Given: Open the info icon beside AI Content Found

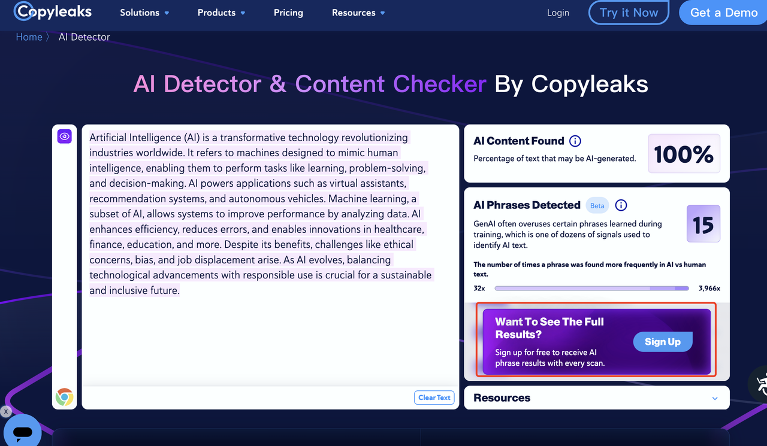Looking at the screenshot, I should click(x=575, y=141).
